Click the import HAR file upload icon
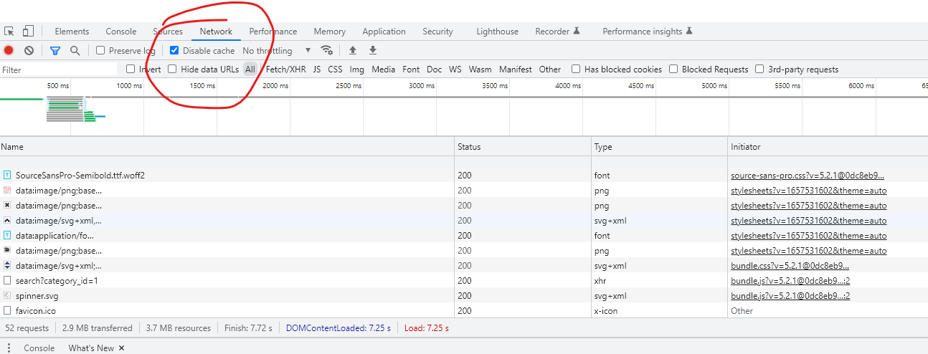Screen dimensions: 928x354 (352, 51)
